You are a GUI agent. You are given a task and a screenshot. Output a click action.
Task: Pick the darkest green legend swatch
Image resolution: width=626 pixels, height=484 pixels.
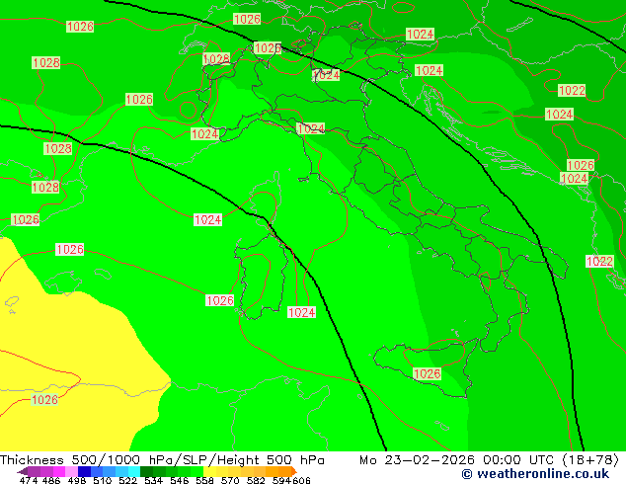pos(146,471)
